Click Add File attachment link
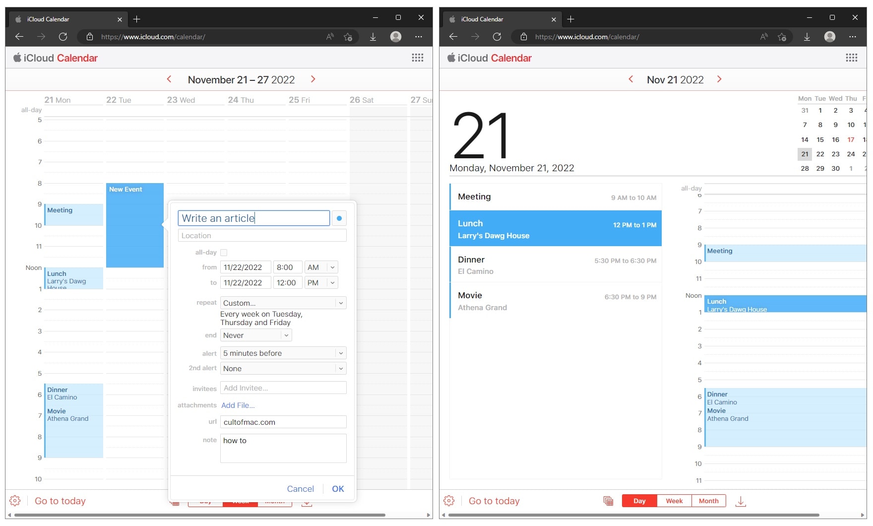The width and height of the screenshot is (873, 526). pos(238,405)
